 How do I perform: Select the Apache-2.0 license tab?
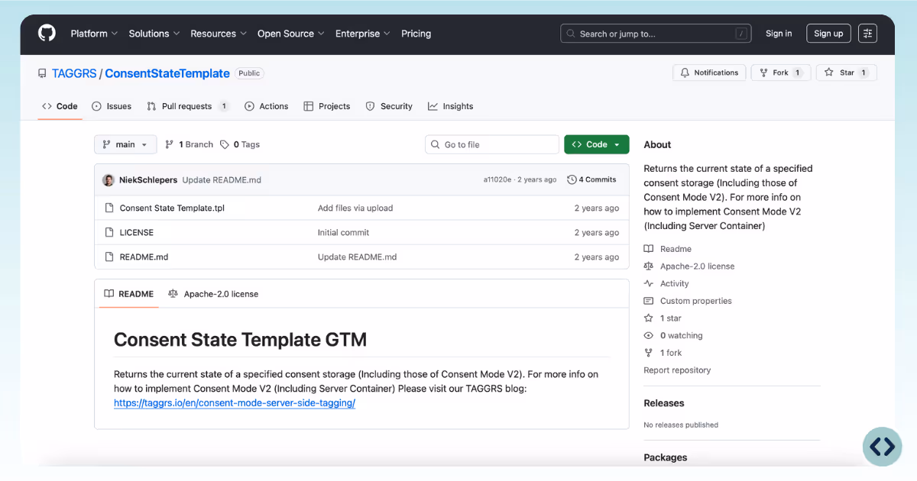click(x=213, y=294)
